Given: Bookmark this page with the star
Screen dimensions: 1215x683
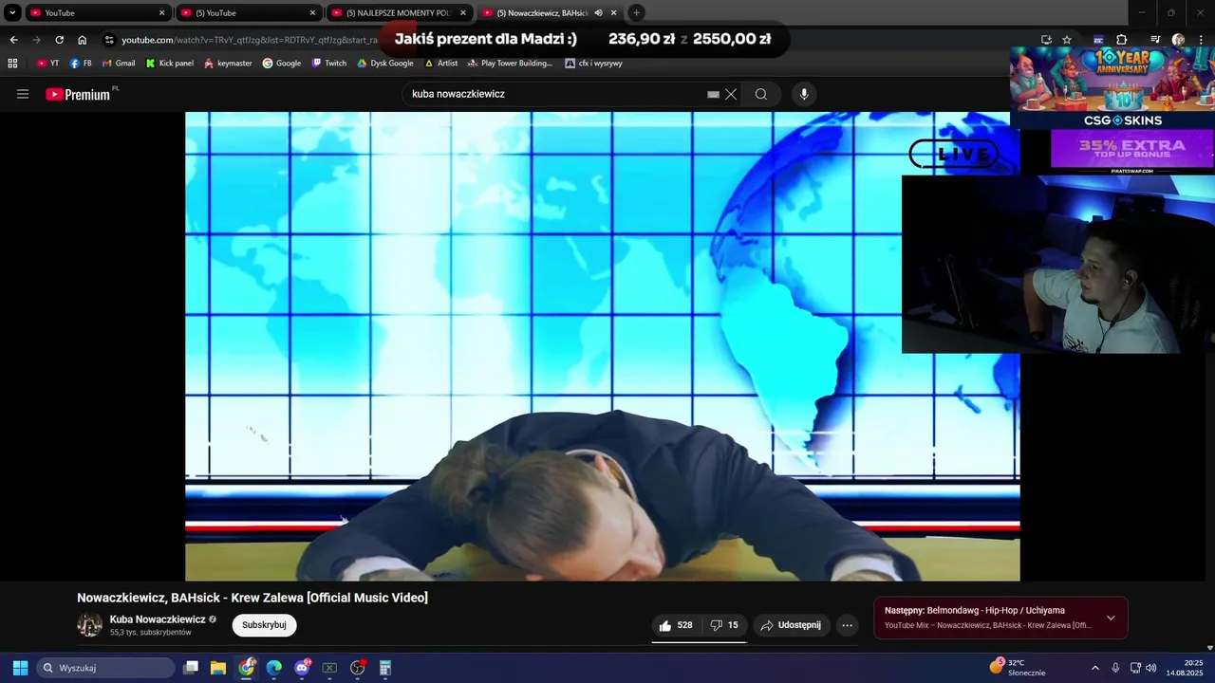Looking at the screenshot, I should (1067, 40).
